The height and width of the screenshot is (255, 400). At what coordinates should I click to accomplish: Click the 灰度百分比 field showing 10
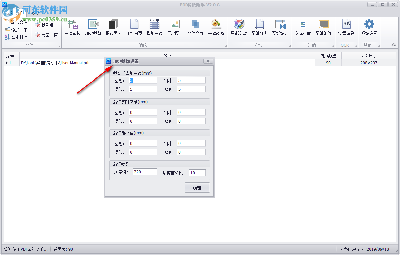tap(197, 173)
